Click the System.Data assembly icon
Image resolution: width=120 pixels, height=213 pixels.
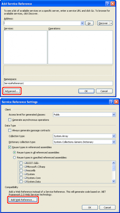click(x=25, y=182)
